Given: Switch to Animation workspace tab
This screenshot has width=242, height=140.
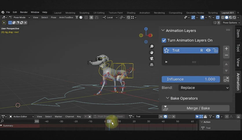Looking at the screenshot, I should point(145,13).
